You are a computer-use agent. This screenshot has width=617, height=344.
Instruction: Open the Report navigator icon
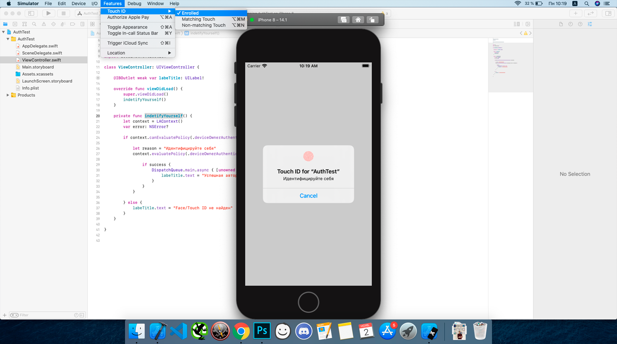pos(82,24)
